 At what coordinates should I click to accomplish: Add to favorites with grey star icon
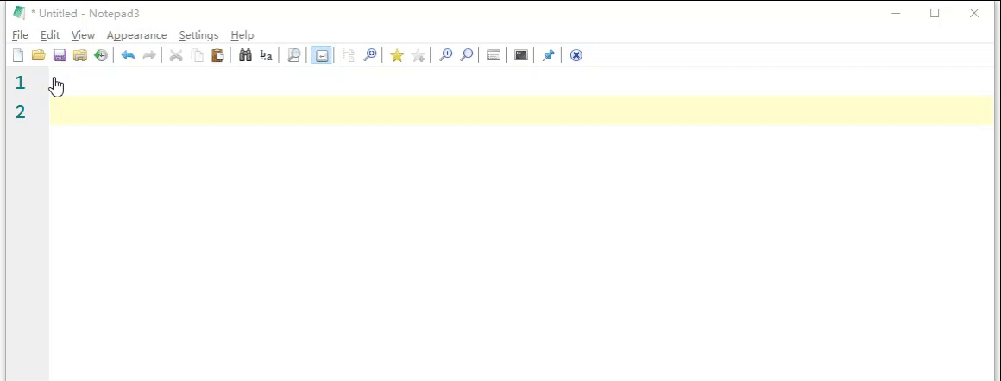(x=419, y=55)
